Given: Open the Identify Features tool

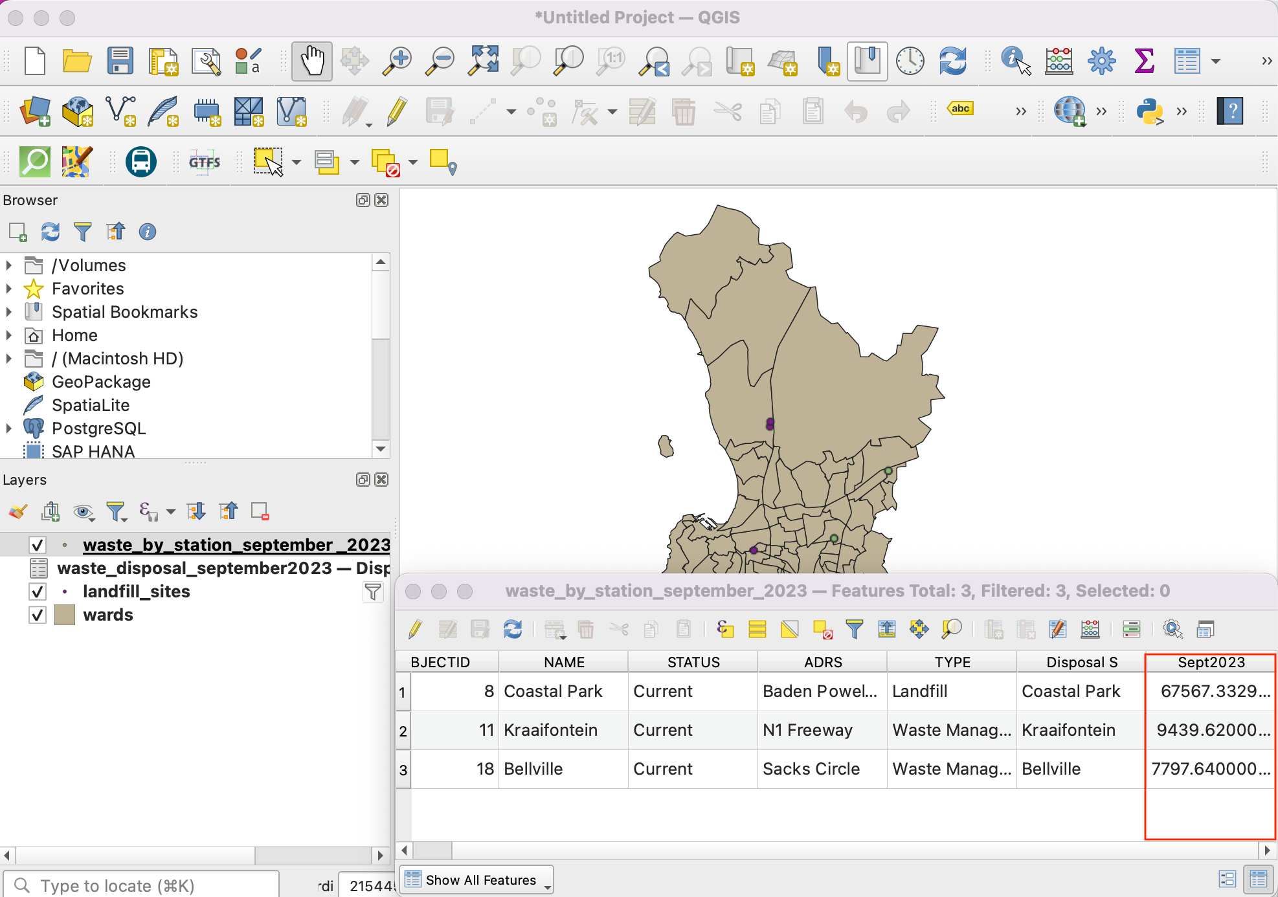Looking at the screenshot, I should click(x=1015, y=61).
